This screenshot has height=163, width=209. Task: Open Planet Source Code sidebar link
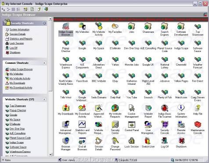[20, 138]
